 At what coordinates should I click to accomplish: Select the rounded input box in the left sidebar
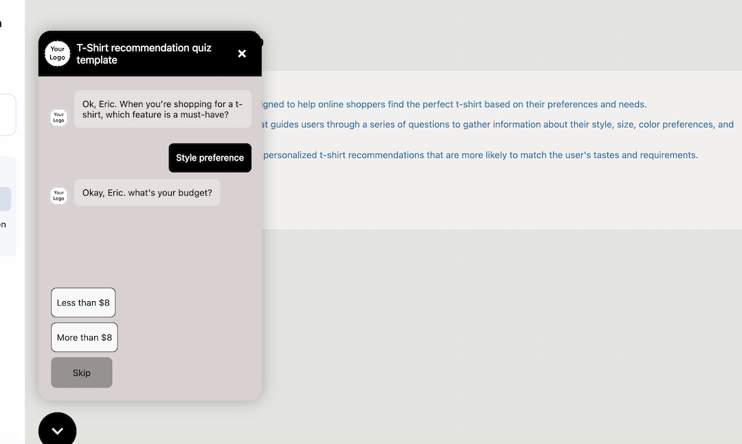8,115
